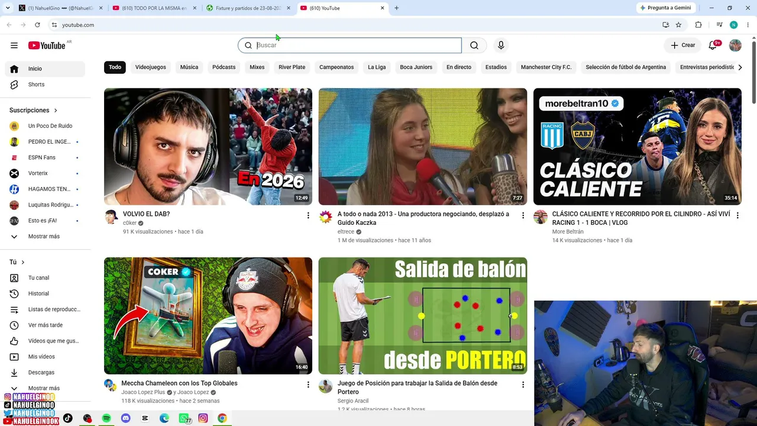757x426 pixels.
Task: Open Chrome three-dot menu
Action: 748,25
